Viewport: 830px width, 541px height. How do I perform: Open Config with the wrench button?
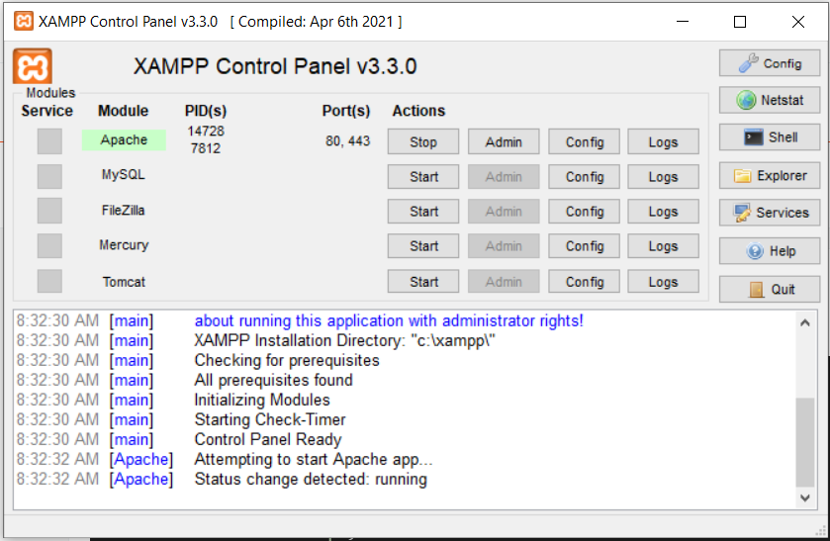(x=770, y=63)
